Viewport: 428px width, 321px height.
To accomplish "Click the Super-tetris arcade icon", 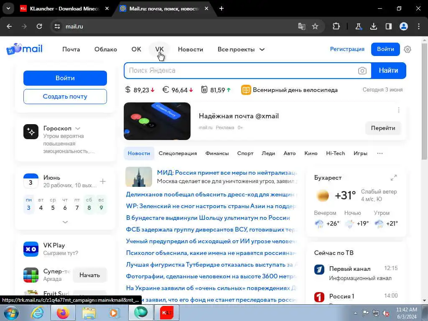I will [31, 275].
